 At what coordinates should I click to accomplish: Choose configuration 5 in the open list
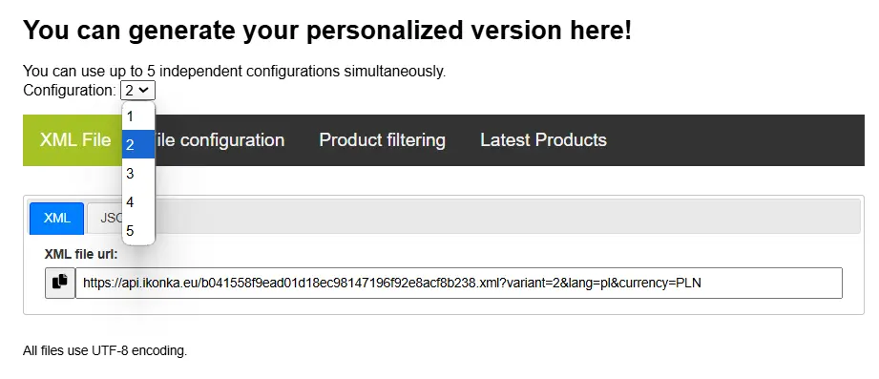pos(137,230)
